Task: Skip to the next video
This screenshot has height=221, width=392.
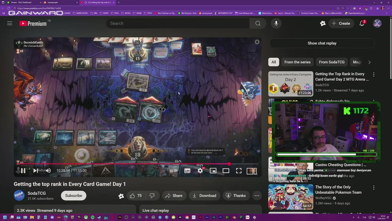Action: pos(36,171)
